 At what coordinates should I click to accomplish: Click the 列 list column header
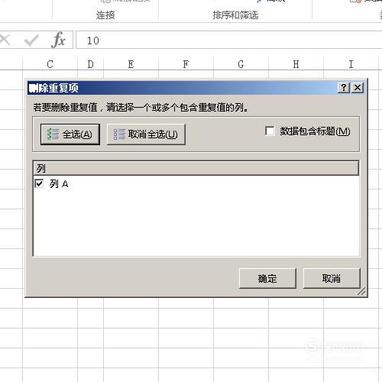[x=196, y=168]
